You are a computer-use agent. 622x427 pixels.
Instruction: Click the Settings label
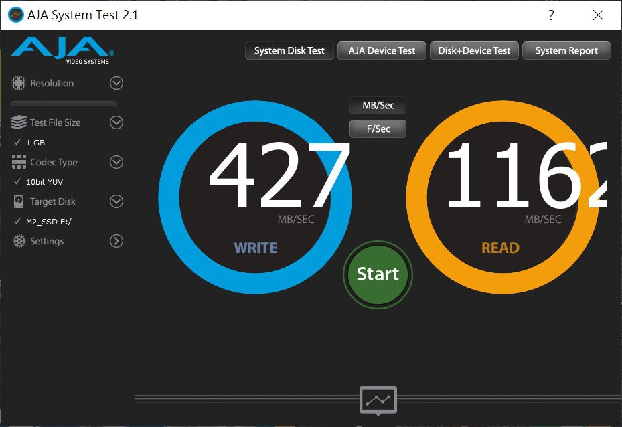pyautogui.click(x=47, y=241)
